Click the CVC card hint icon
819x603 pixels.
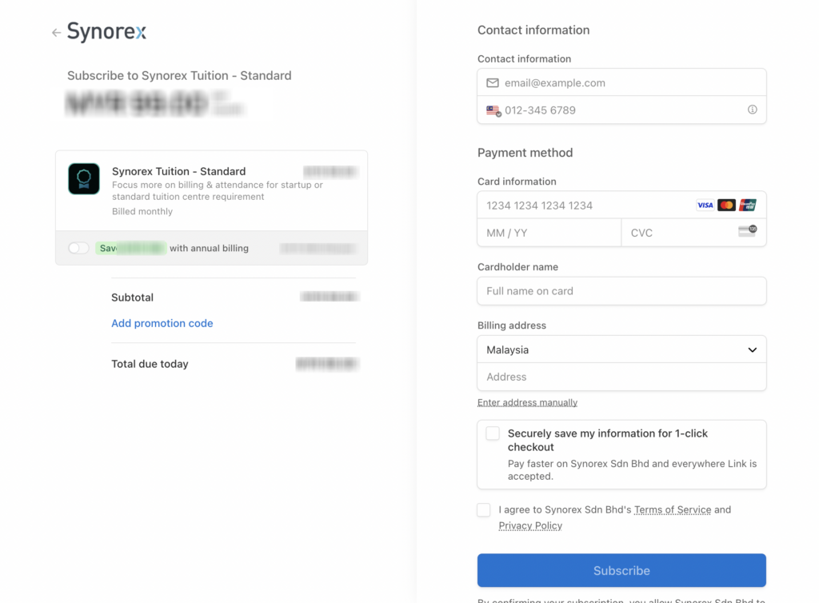pyautogui.click(x=748, y=231)
